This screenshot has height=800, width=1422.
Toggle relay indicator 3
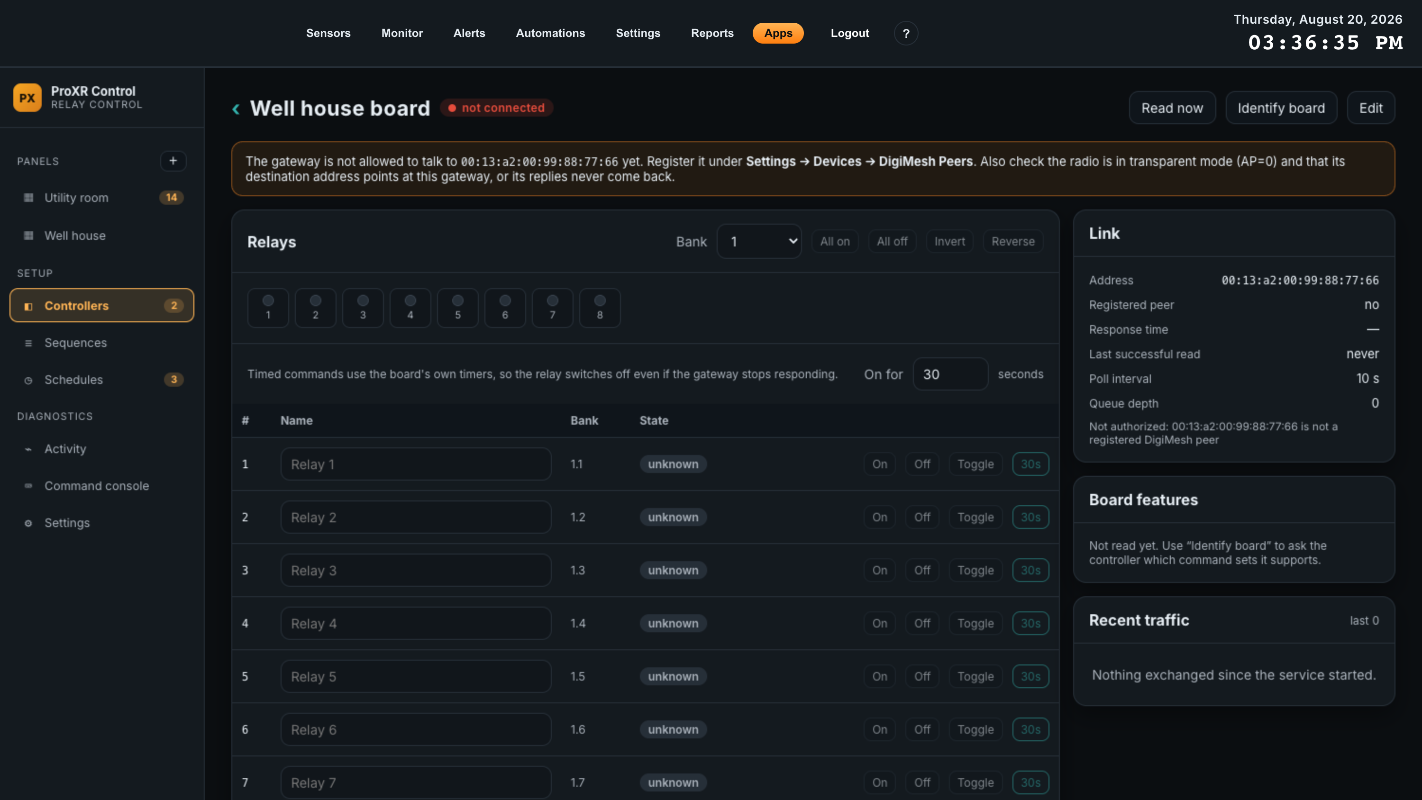[363, 308]
